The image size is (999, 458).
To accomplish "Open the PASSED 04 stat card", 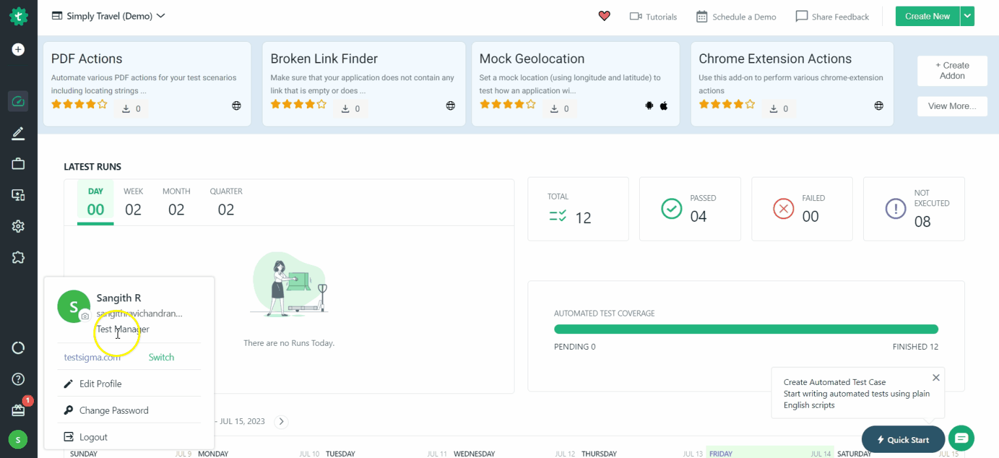I will pyautogui.click(x=690, y=209).
